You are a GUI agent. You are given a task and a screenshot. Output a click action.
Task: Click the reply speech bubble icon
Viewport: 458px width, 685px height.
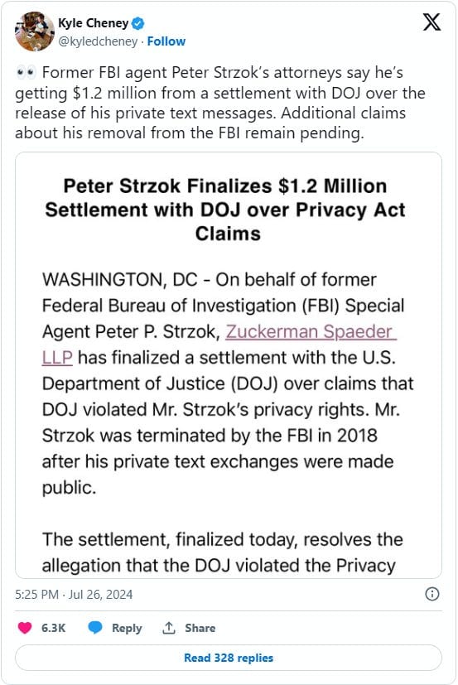coord(95,628)
